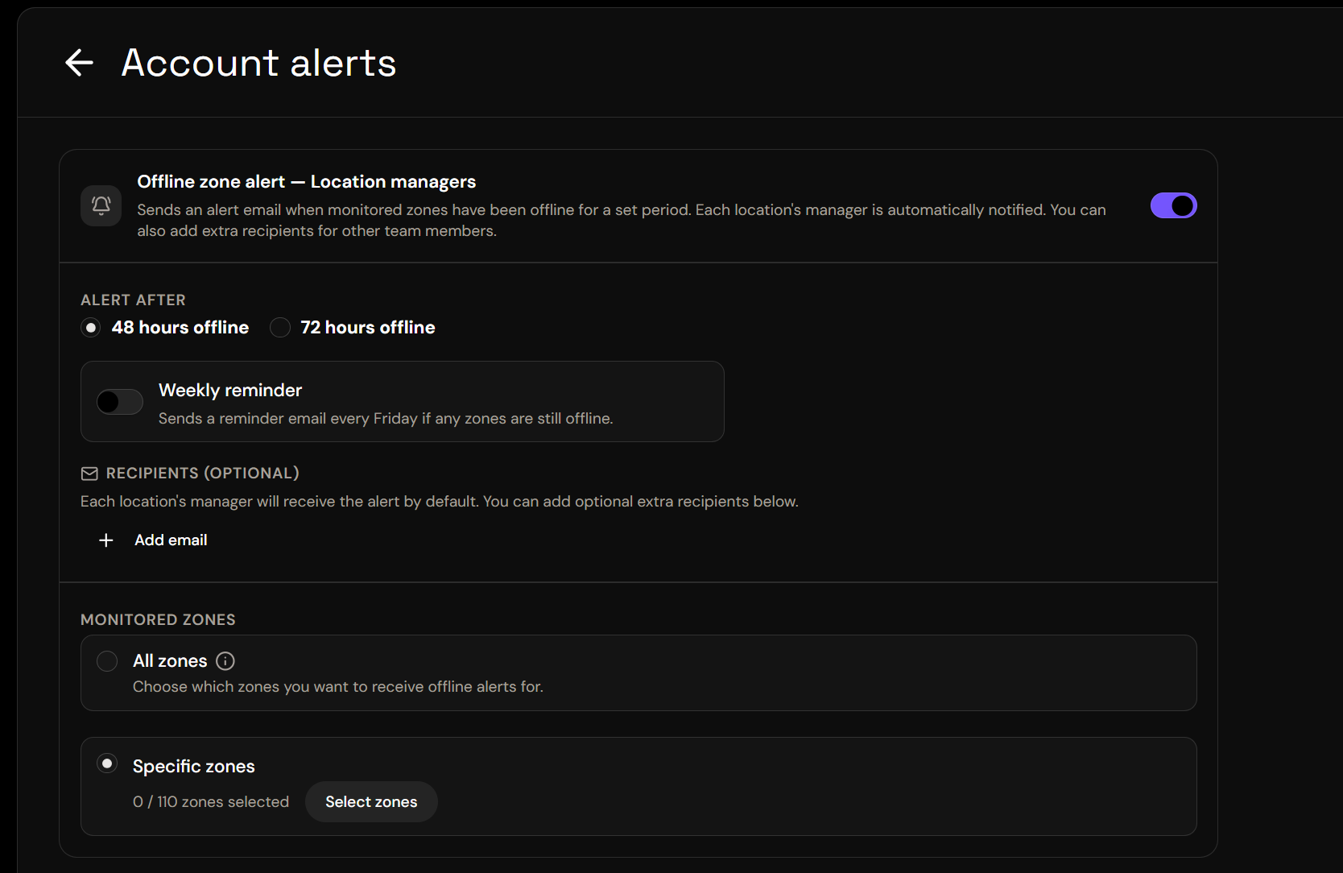Image resolution: width=1343 pixels, height=873 pixels.
Task: Disable the Offline zone alert toggle
Action: [1173, 206]
